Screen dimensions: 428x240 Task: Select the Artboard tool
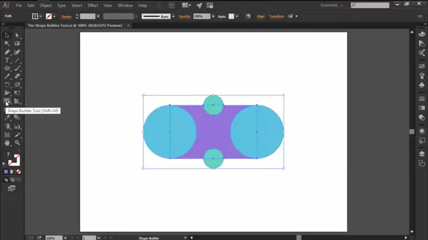click(7, 135)
